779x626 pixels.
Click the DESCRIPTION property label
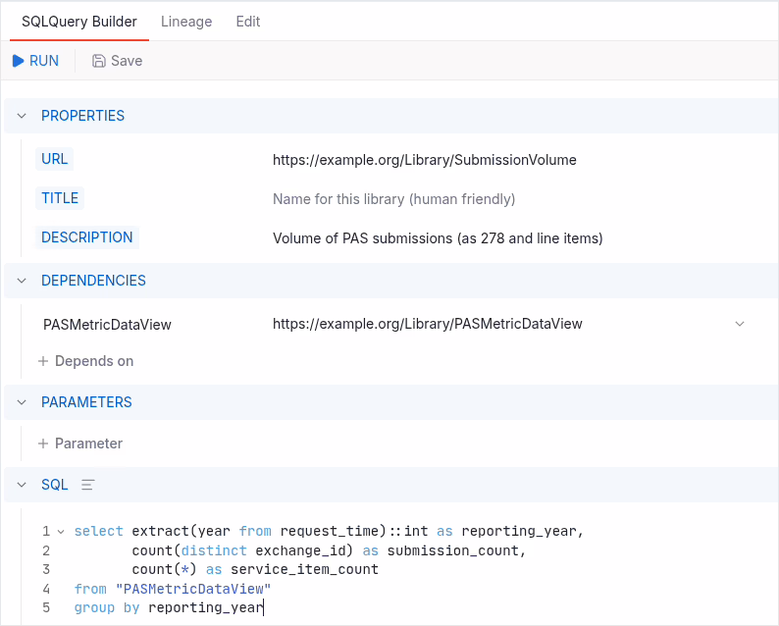(87, 237)
